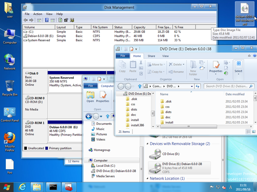257x192 pixels.
Task: Click the Up arrow in DVD Drive window
Action: tap(140, 86)
